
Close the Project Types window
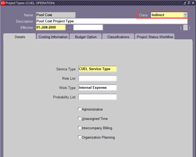click(x=193, y=3)
